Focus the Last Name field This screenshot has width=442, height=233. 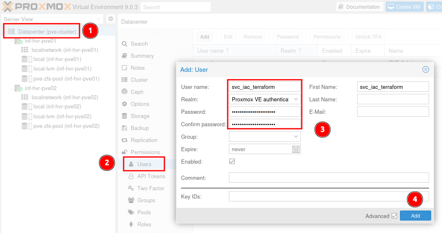[x=393, y=99]
